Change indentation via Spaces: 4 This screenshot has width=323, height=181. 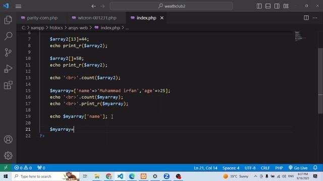coord(231,167)
